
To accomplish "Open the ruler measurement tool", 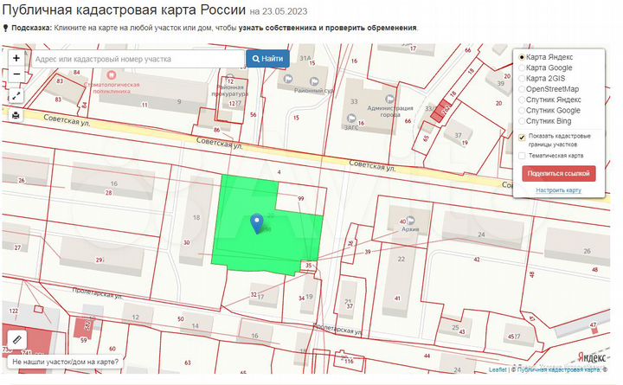I will (17, 340).
